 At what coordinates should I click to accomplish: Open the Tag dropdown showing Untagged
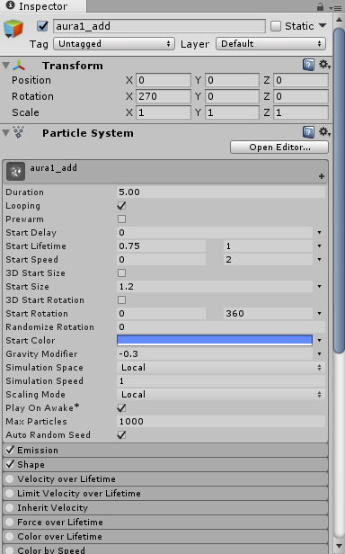pos(114,44)
